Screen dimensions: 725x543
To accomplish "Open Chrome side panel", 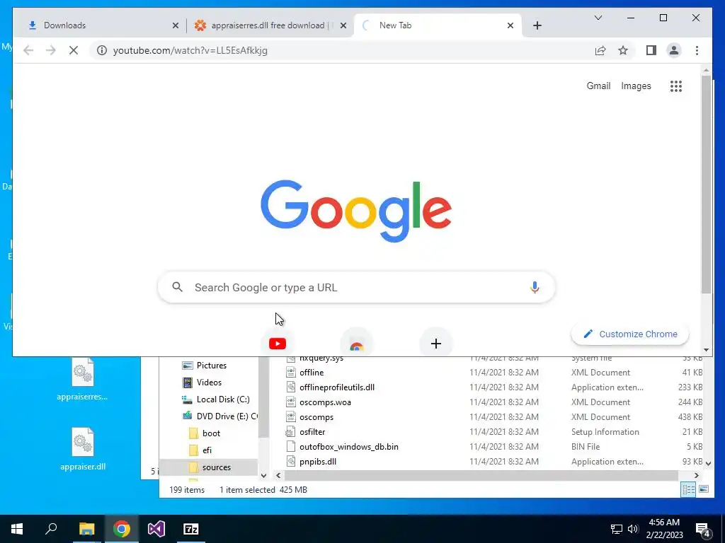I will (x=651, y=50).
